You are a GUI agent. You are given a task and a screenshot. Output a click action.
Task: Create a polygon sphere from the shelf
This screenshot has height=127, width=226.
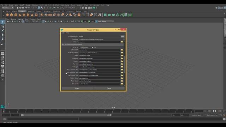pos(7,15)
